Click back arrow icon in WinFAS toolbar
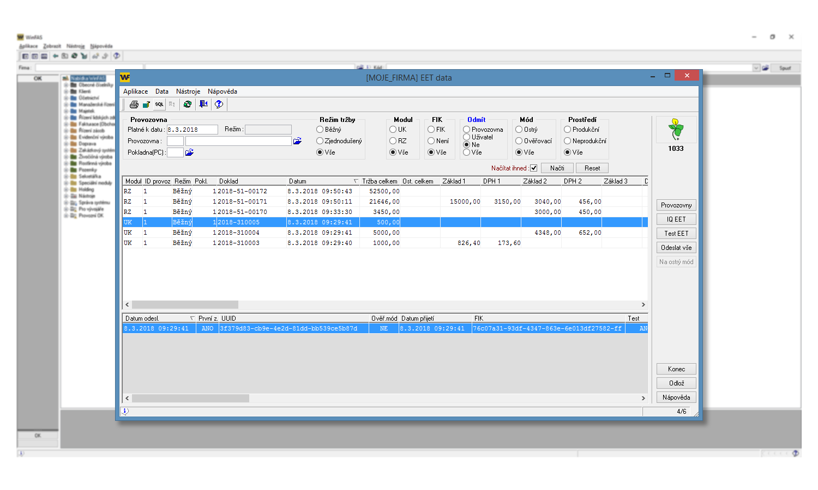The image size is (818, 490). (55, 56)
